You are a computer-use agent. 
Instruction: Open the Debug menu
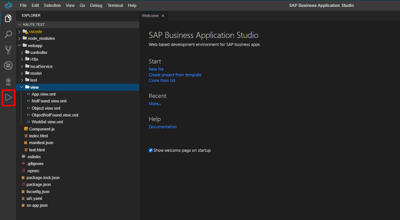pos(96,5)
